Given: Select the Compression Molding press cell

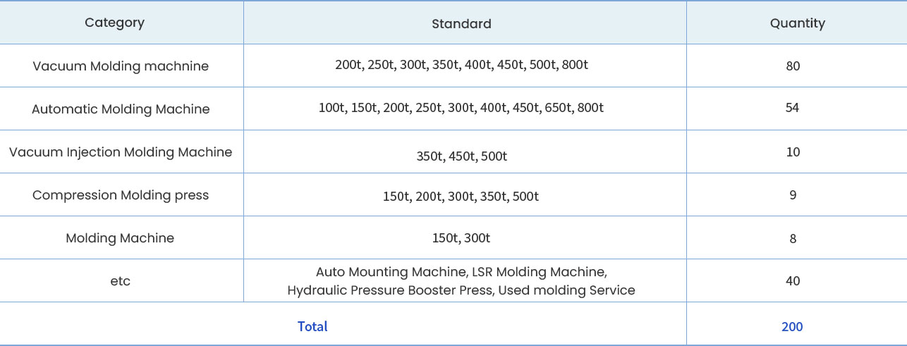Looking at the screenshot, I should coord(121,195).
